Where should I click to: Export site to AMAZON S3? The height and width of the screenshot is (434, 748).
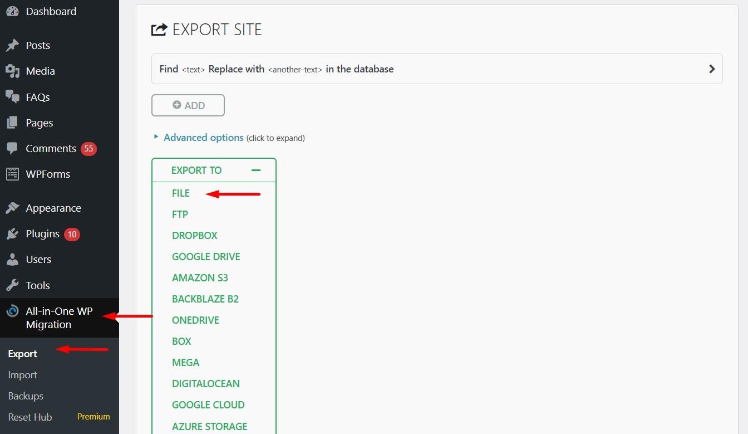pyautogui.click(x=200, y=278)
